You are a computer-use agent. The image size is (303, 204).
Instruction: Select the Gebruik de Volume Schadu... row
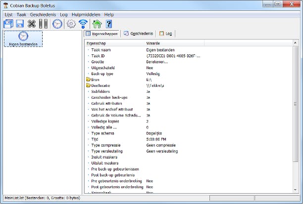(x=189, y=116)
